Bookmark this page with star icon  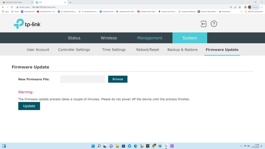[x=240, y=7]
